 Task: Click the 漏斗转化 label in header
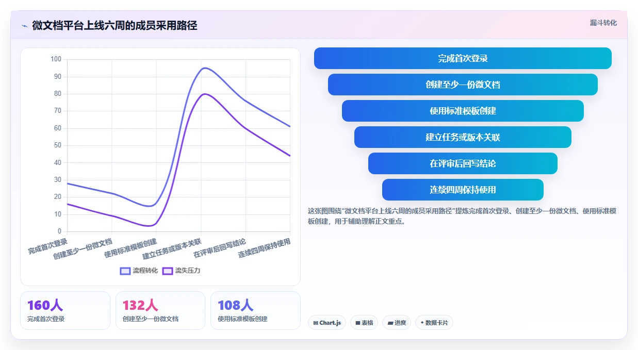pyautogui.click(x=603, y=23)
